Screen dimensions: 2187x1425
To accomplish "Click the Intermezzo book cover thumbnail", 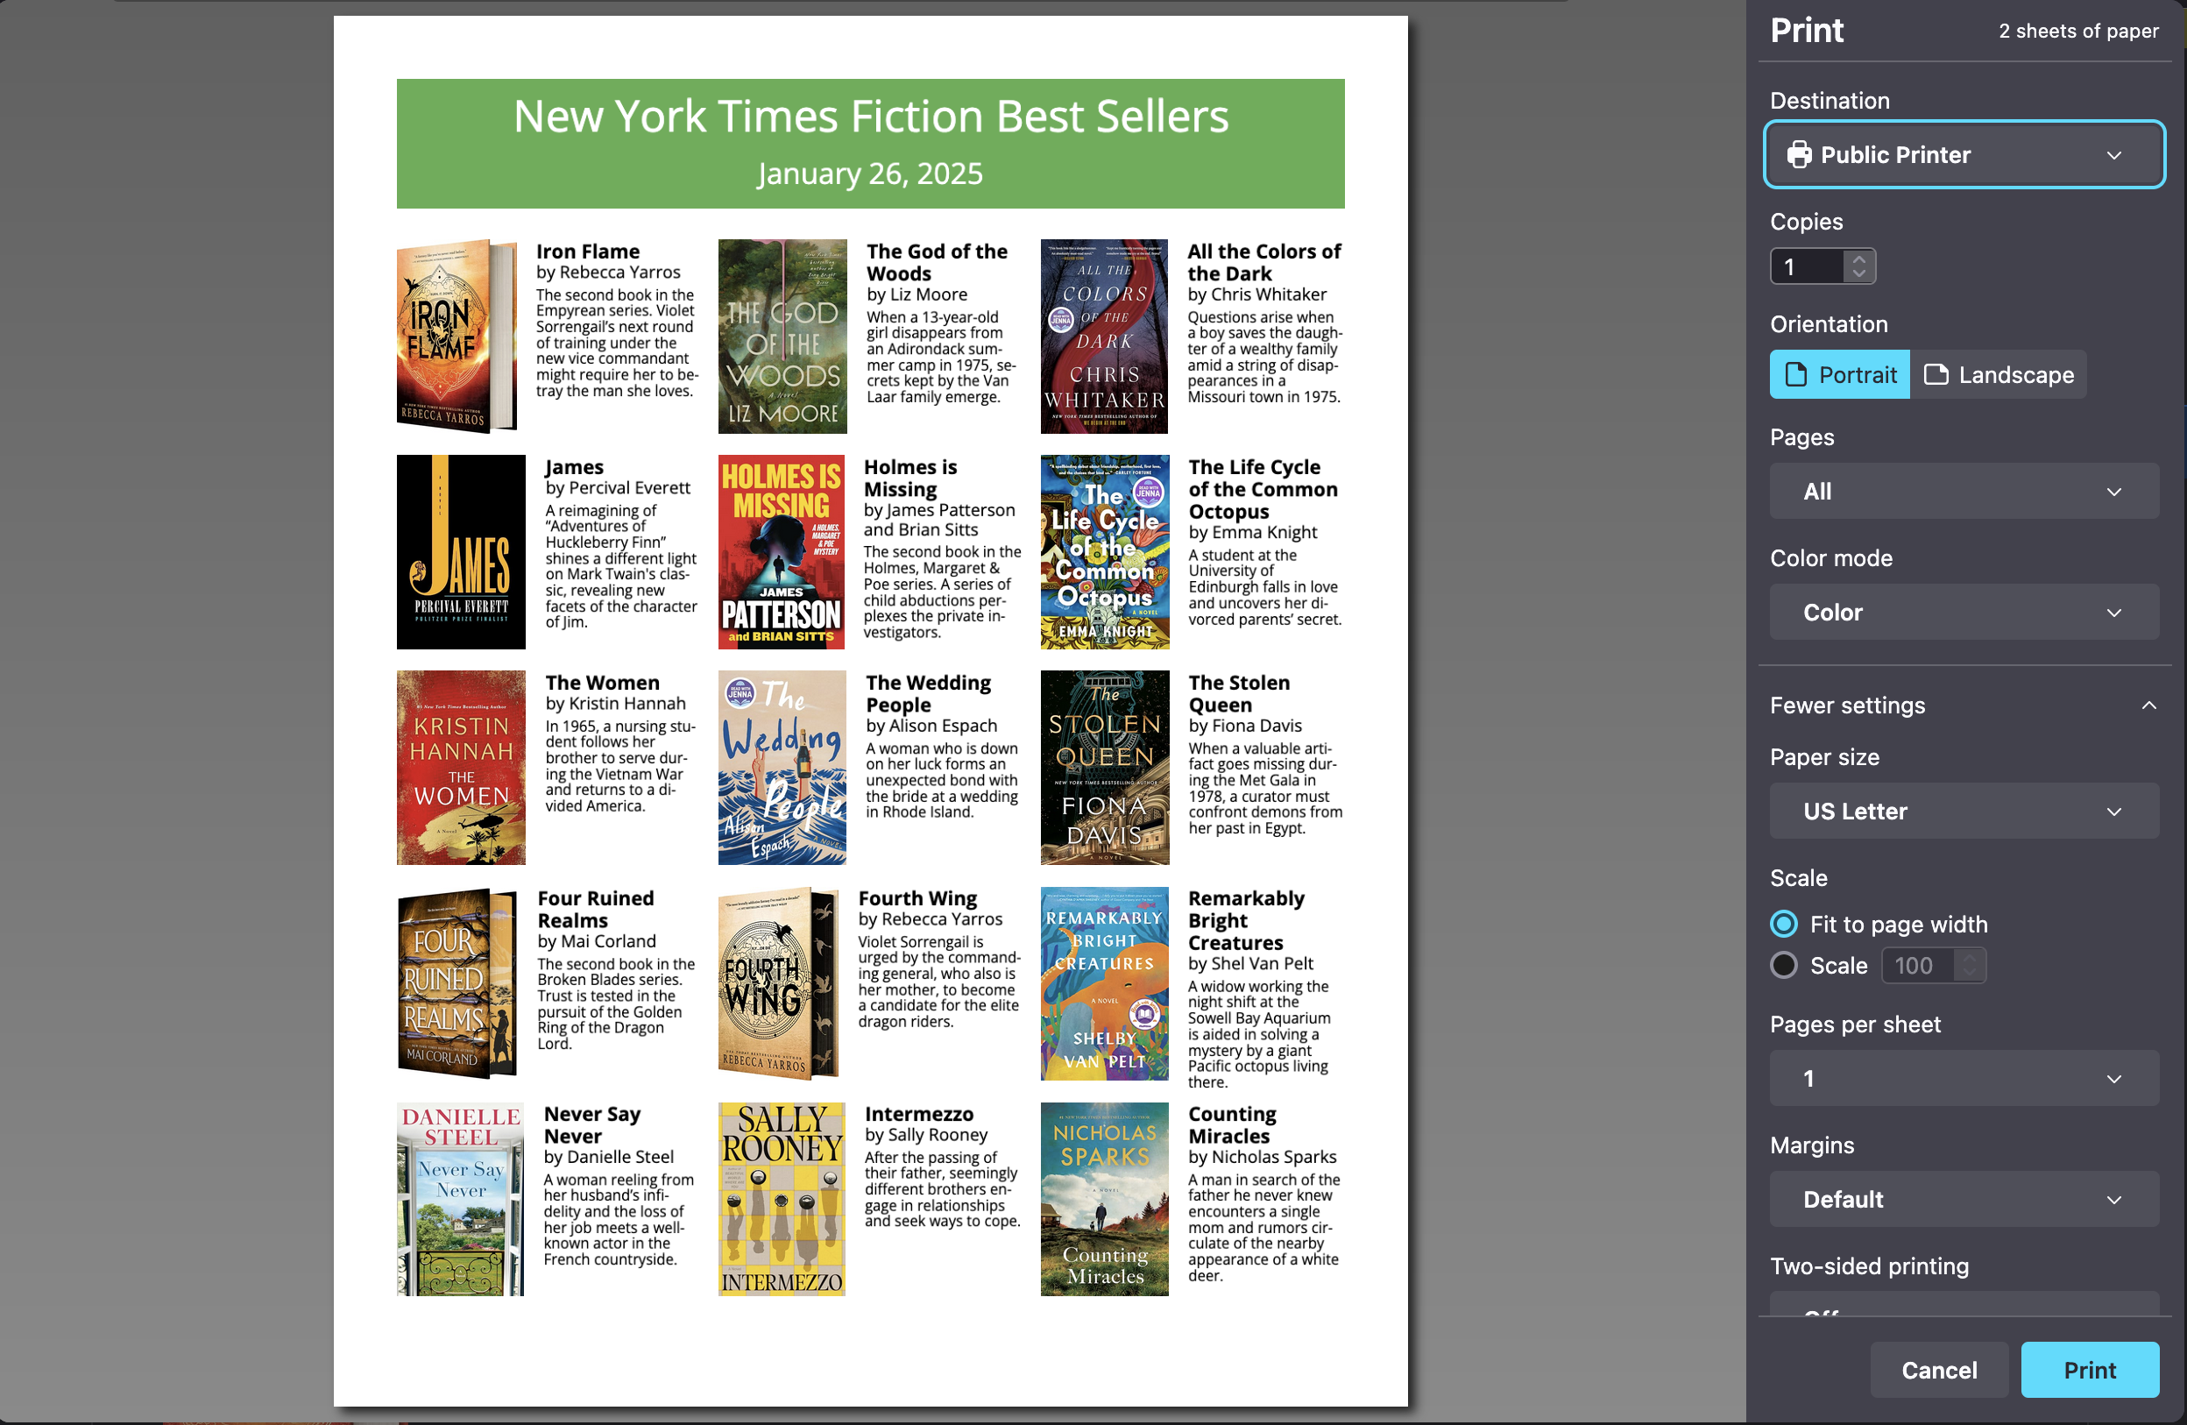I will (x=781, y=1199).
